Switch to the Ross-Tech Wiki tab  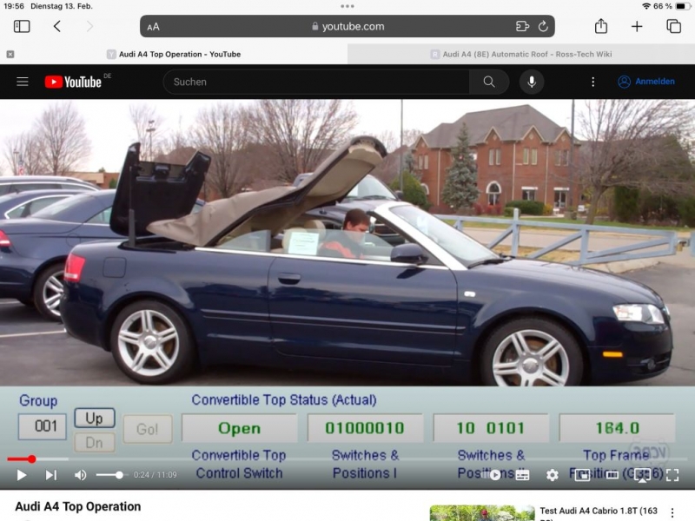pos(521,54)
